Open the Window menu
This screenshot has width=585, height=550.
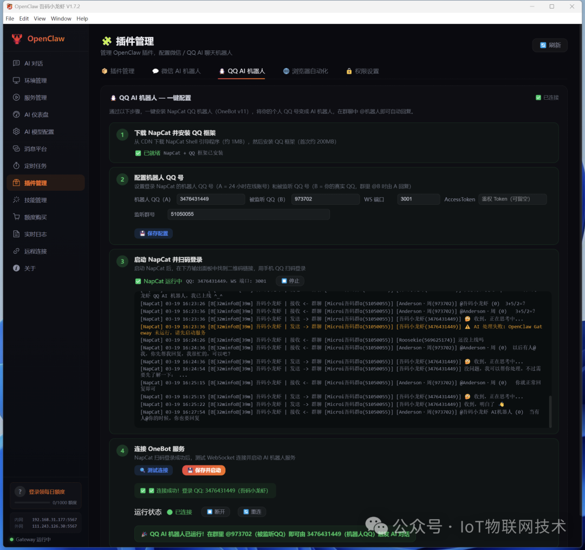[x=61, y=18]
